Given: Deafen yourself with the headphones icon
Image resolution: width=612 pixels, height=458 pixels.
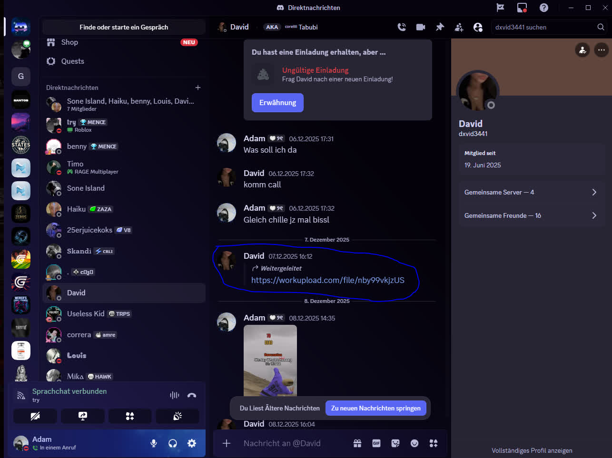Looking at the screenshot, I should point(172,443).
